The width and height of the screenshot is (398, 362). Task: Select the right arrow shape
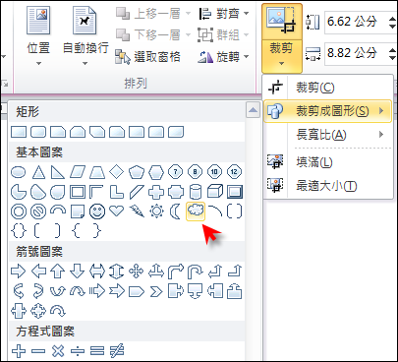coord(19,271)
